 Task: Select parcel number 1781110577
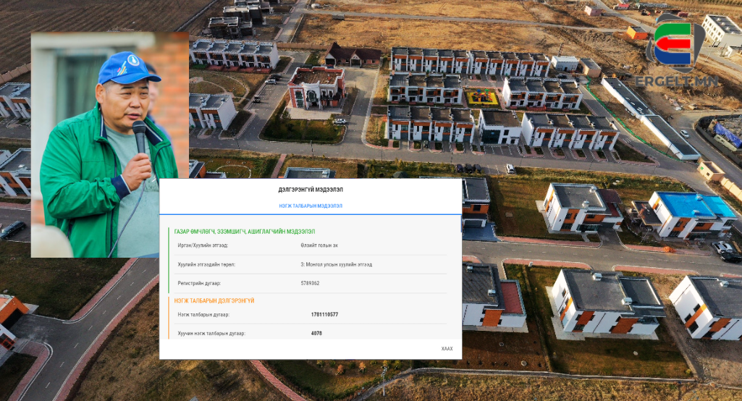click(x=324, y=315)
